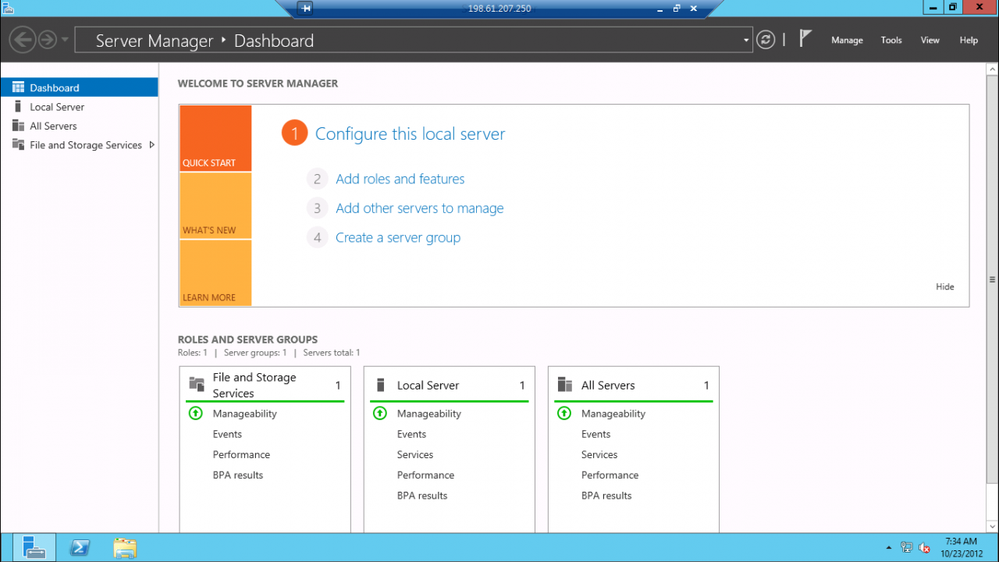This screenshot has height=562, width=999.
Task: Click the Local Server sidebar icon
Action: [x=18, y=106]
